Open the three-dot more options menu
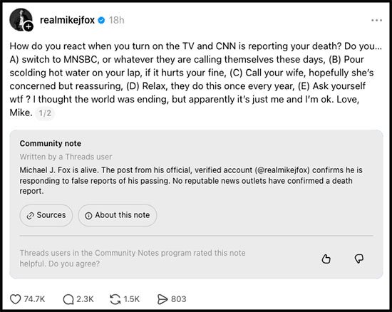This screenshot has height=312, width=392. [x=376, y=20]
